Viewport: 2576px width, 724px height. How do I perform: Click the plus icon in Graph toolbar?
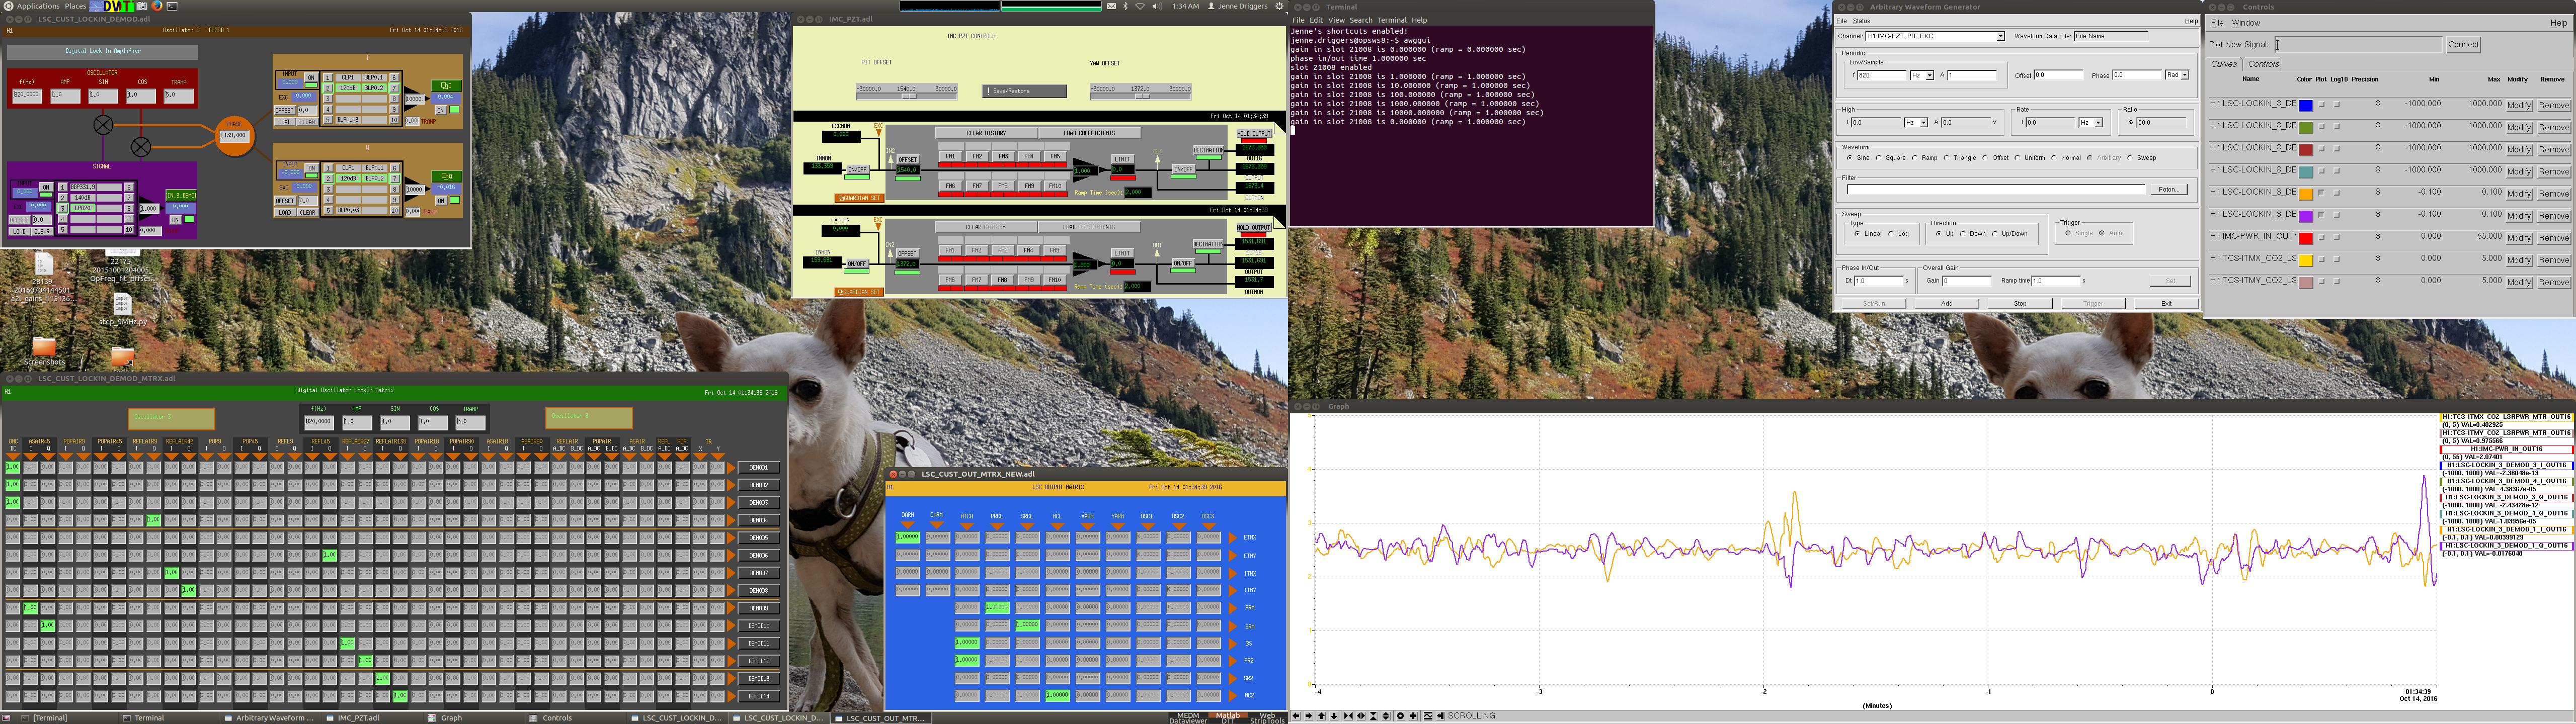pos(1413,716)
